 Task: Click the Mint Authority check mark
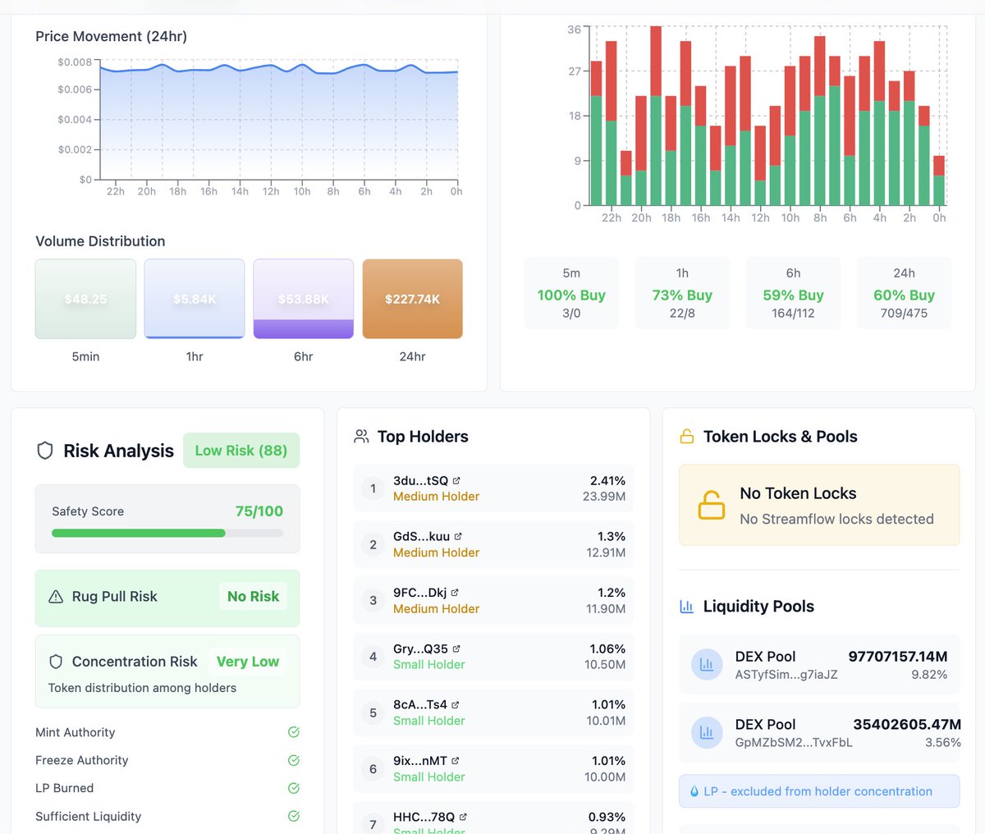[x=294, y=732]
